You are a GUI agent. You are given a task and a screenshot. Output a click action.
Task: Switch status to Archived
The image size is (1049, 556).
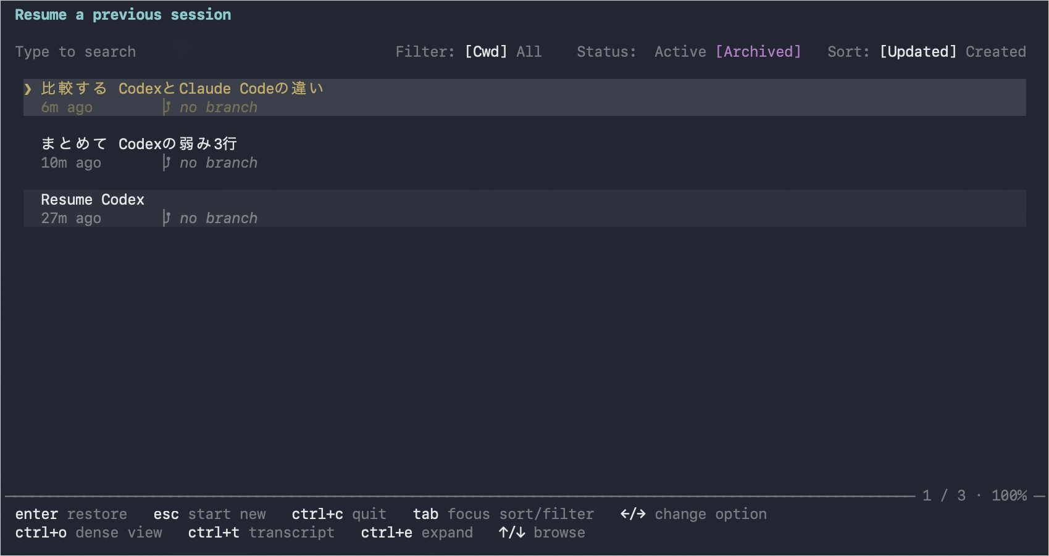758,52
